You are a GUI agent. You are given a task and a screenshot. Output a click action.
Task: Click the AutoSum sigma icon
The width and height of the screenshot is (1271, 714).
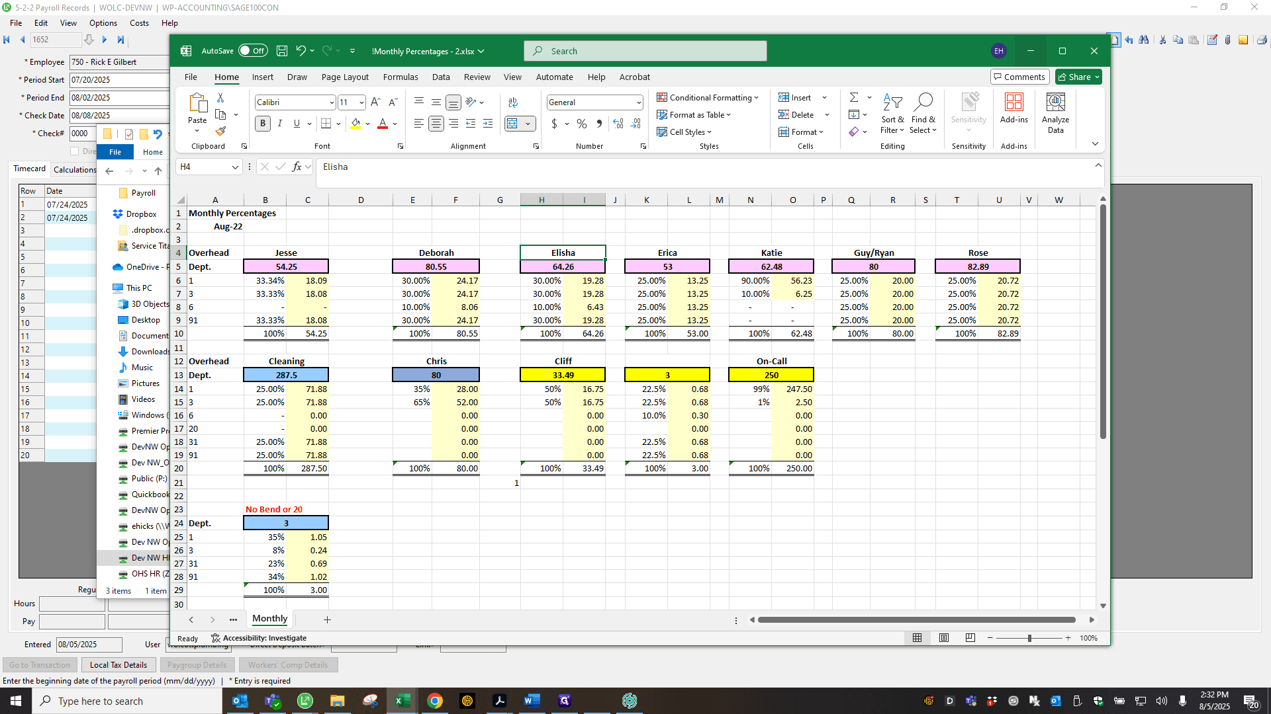point(854,97)
